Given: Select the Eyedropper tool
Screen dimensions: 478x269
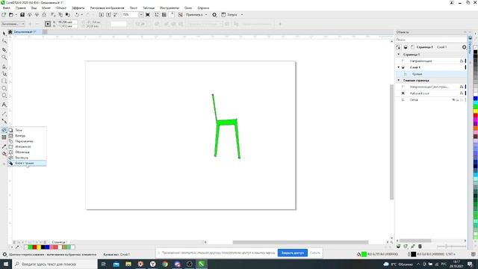Looking at the screenshot, I should [x=4, y=146].
